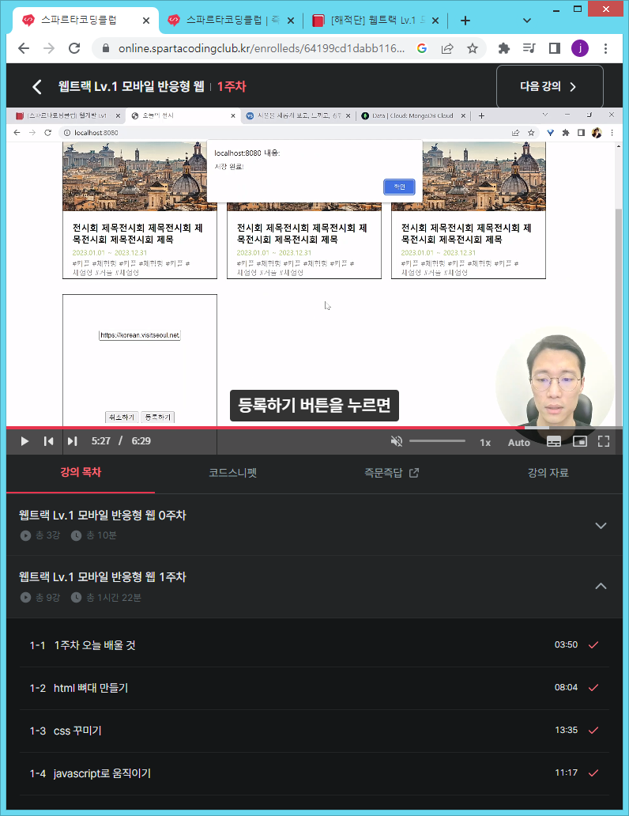The height and width of the screenshot is (816, 629).
Task: Click the 취소하기 button in the video
Action: click(122, 417)
